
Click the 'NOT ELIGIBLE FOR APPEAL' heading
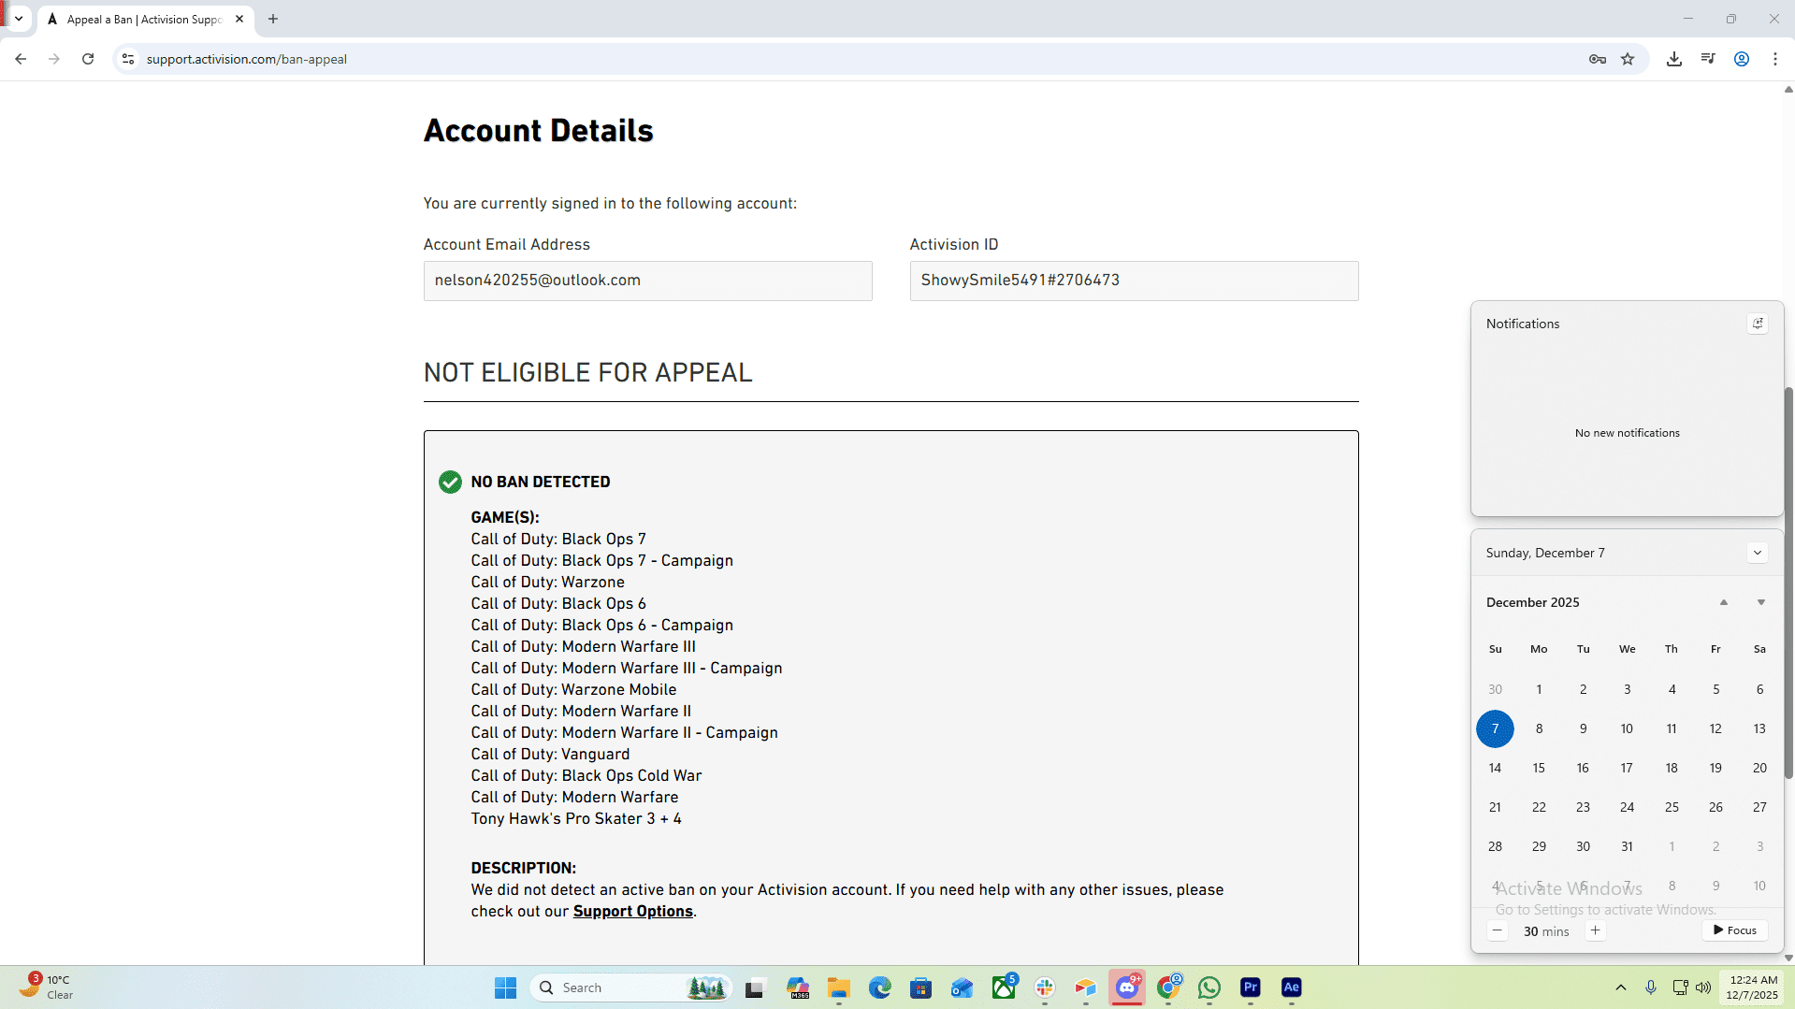tap(587, 372)
